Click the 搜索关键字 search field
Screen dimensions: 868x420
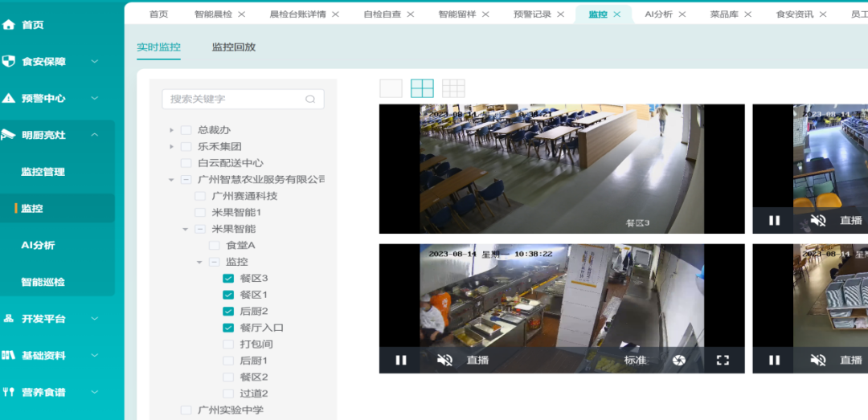(x=243, y=99)
